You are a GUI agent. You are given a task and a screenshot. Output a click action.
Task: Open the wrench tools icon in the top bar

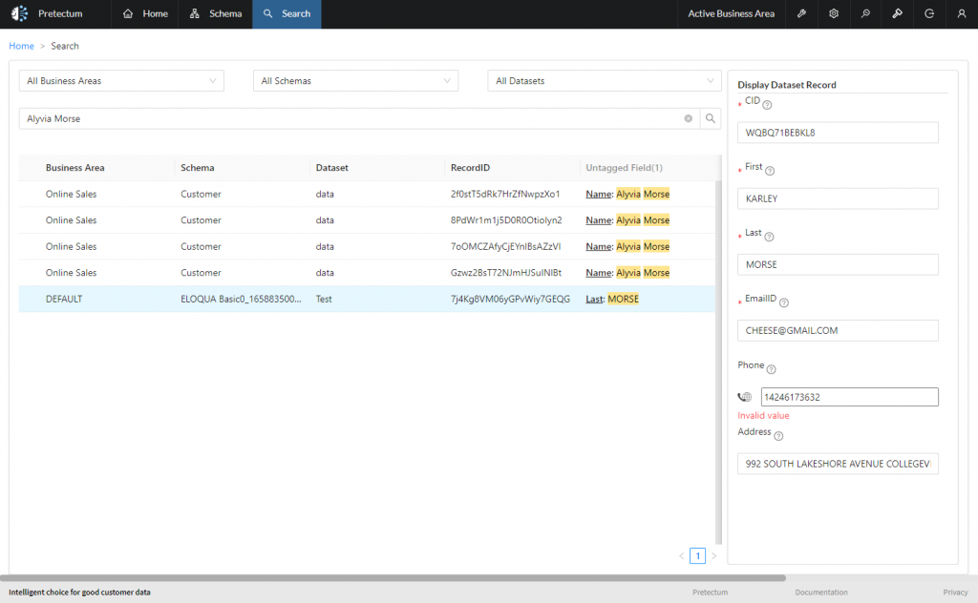(801, 13)
